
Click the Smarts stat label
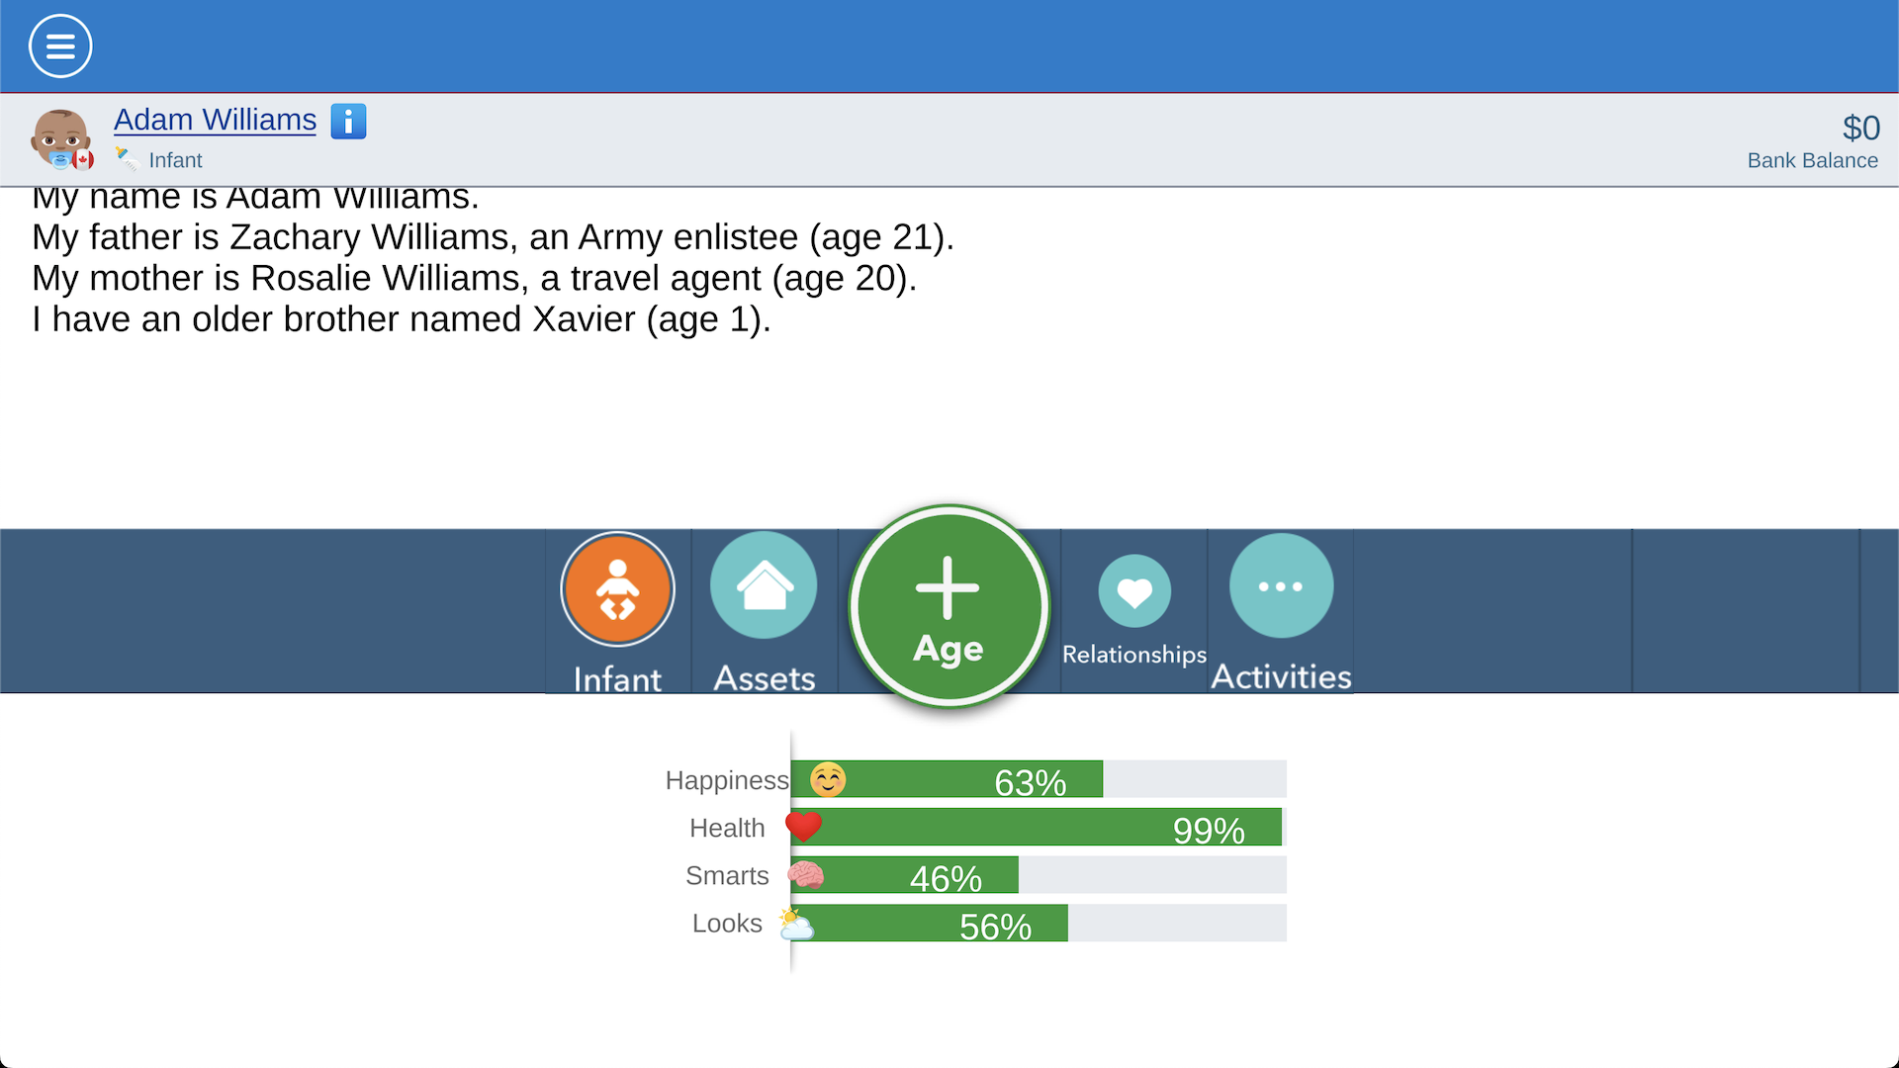(727, 875)
